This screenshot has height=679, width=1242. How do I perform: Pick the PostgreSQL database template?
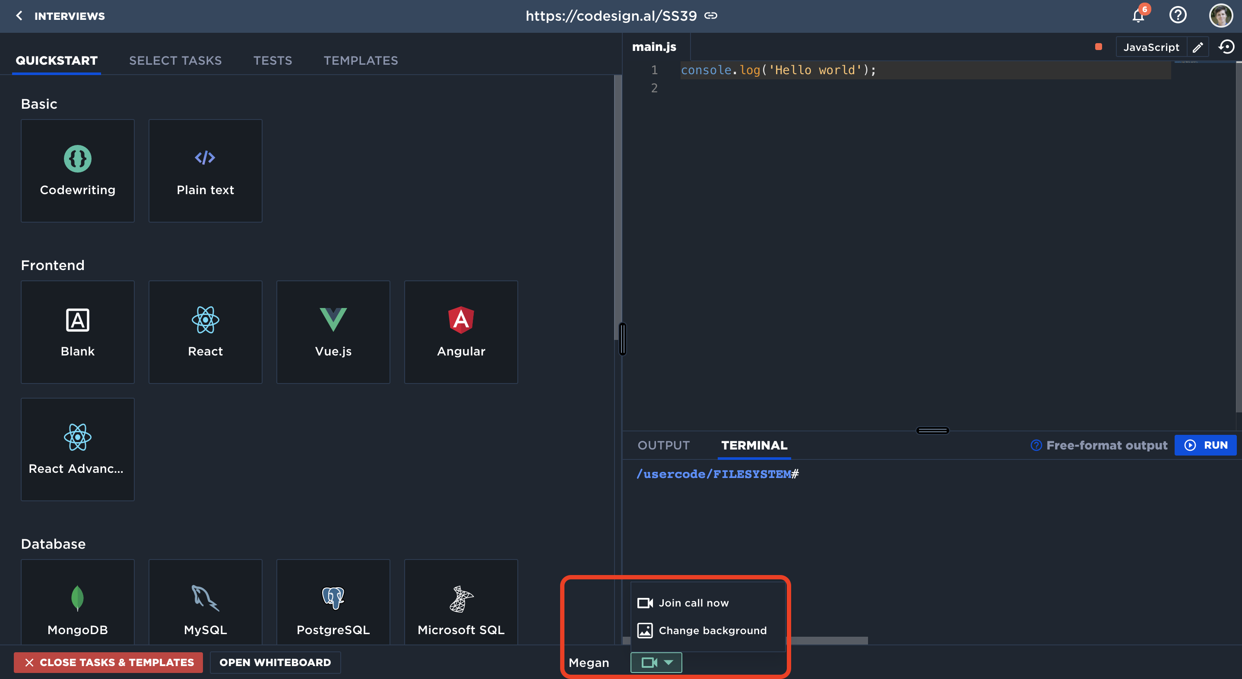click(x=333, y=602)
